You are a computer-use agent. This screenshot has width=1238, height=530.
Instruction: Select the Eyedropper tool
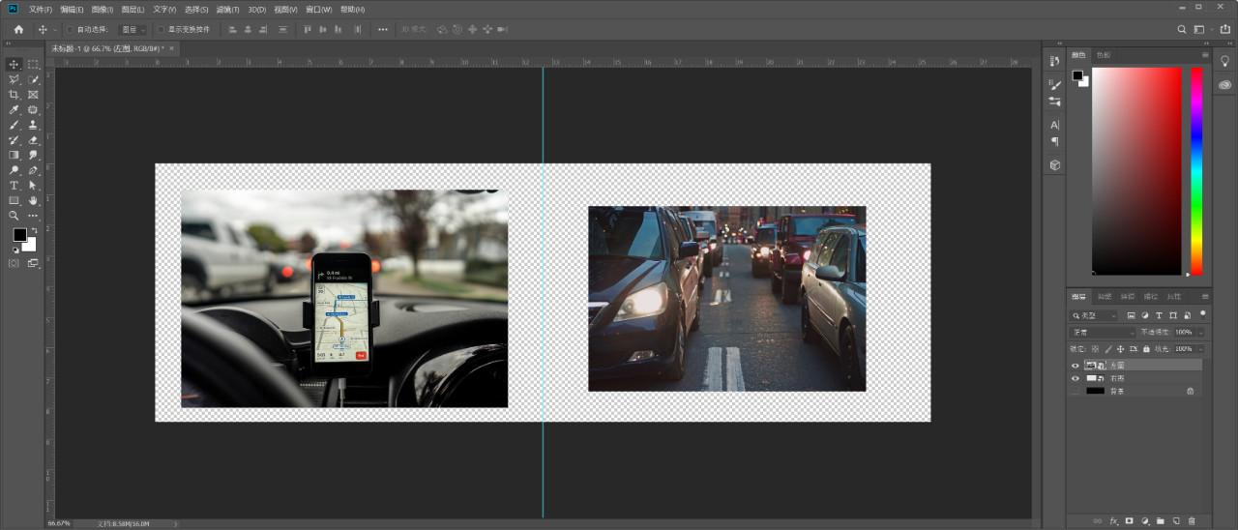14,110
